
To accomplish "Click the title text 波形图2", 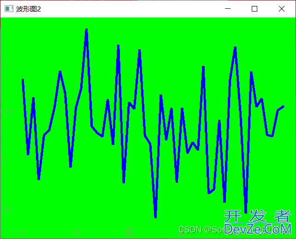I will 28,9.
